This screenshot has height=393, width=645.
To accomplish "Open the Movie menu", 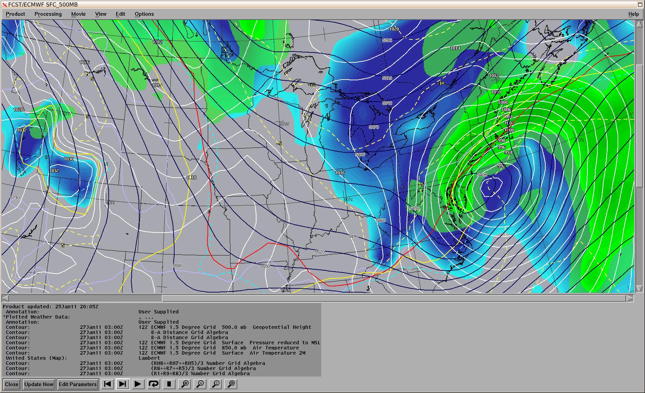I will pyautogui.click(x=79, y=14).
